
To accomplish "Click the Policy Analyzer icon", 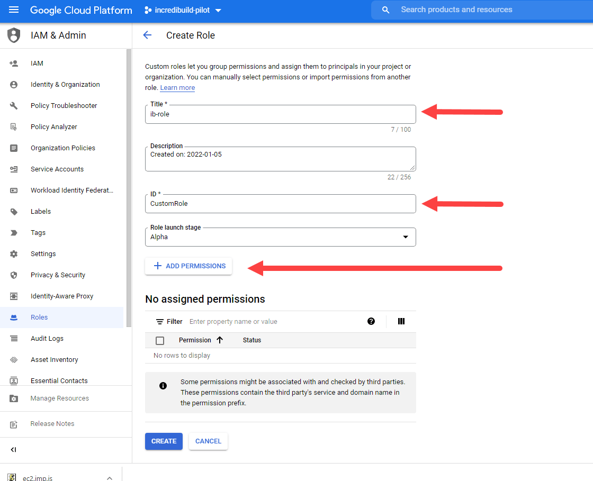I will coord(14,127).
